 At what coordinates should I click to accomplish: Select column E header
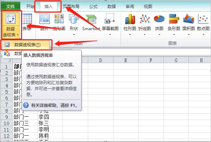pyautogui.click(x=126, y=60)
